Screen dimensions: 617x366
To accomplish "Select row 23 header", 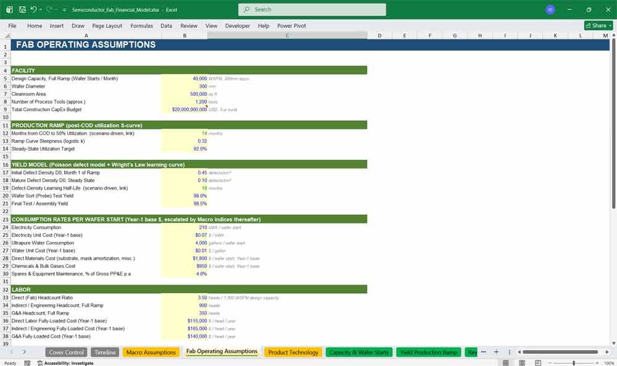I will (x=6, y=219).
